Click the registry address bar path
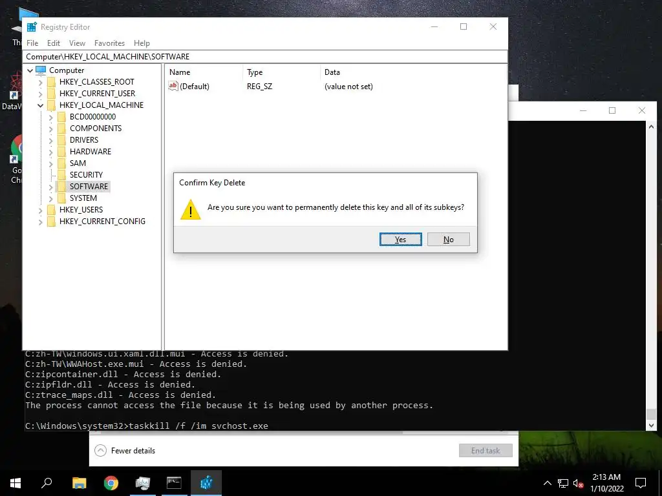662x496 pixels. click(x=266, y=57)
